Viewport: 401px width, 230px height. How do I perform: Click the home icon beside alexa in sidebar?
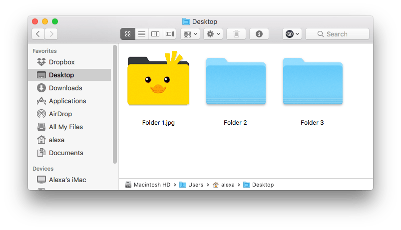point(41,140)
